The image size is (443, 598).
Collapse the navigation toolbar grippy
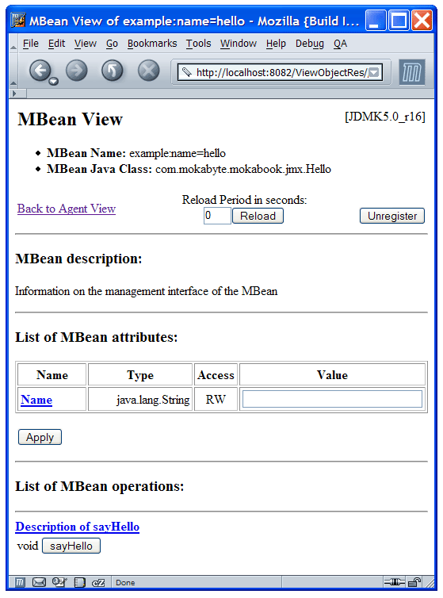point(13,71)
